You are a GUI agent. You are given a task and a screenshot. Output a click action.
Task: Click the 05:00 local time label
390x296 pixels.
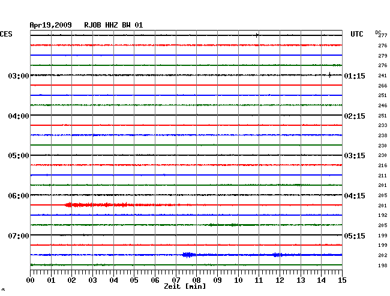point(19,156)
